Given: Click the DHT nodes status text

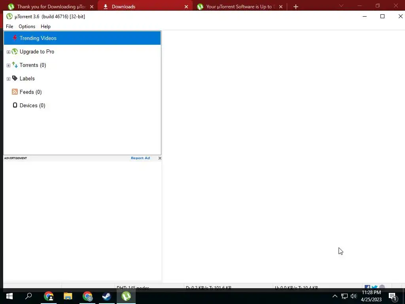Looking at the screenshot, I should point(133,287).
